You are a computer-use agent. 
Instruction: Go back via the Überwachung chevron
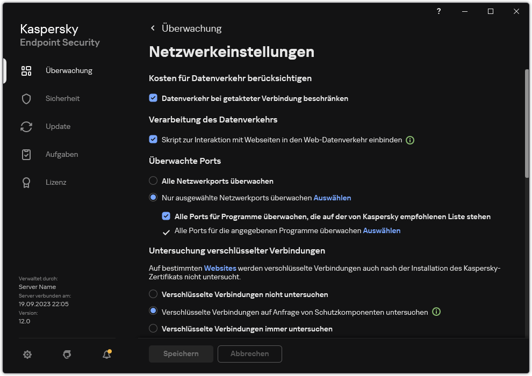(153, 28)
